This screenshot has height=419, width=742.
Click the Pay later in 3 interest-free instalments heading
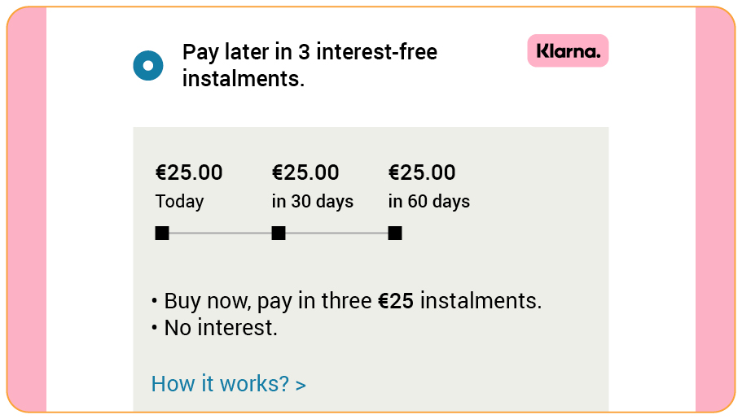(310, 65)
